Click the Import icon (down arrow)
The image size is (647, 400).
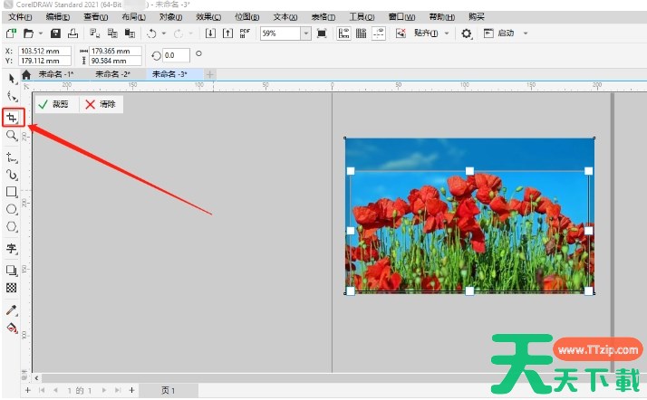coord(210,33)
